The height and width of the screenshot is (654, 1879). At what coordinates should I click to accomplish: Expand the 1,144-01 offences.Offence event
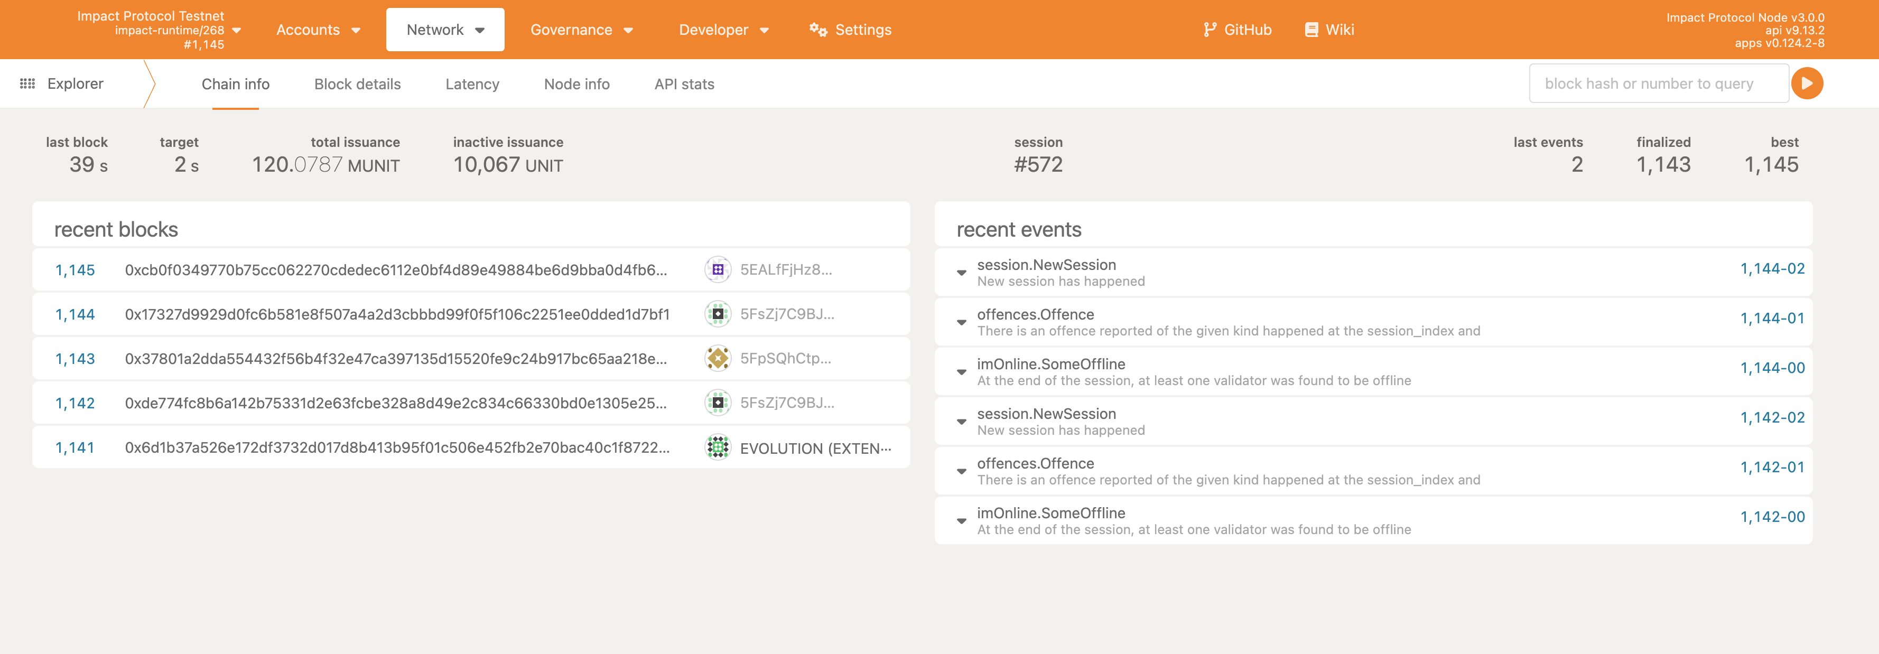pos(961,322)
